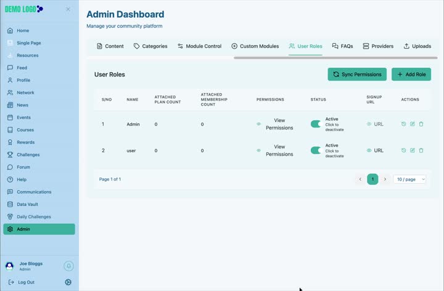This screenshot has width=444, height=291.
Task: Switch to the Categories tab
Action: [150, 46]
